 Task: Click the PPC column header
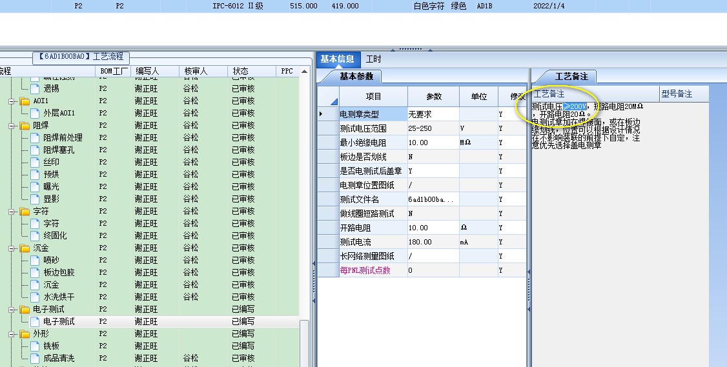(287, 72)
